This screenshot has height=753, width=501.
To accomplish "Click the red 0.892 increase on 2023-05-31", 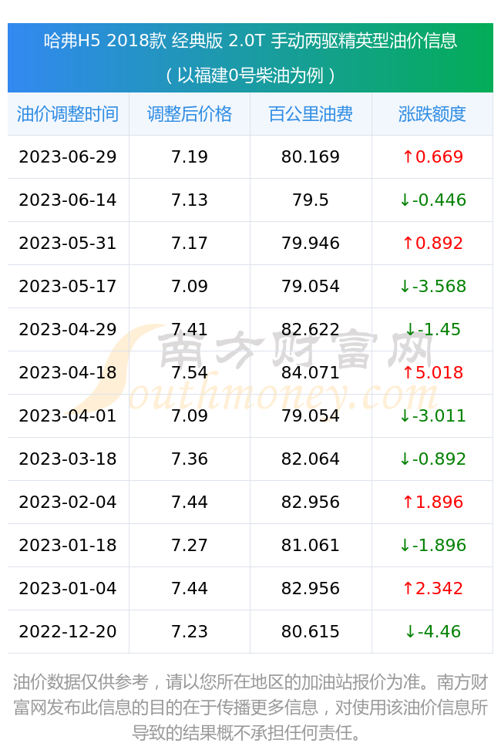I will point(432,243).
